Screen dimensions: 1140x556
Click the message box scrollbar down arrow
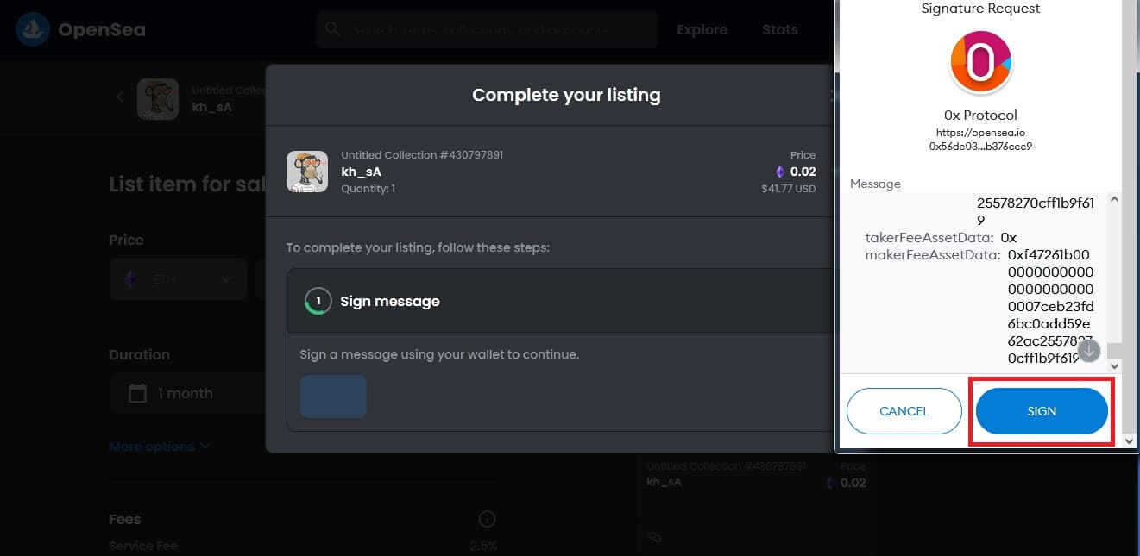click(x=1114, y=366)
